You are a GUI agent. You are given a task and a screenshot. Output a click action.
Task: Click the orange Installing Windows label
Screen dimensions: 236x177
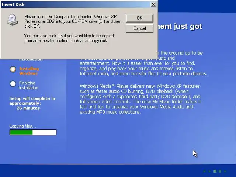tap(29, 71)
